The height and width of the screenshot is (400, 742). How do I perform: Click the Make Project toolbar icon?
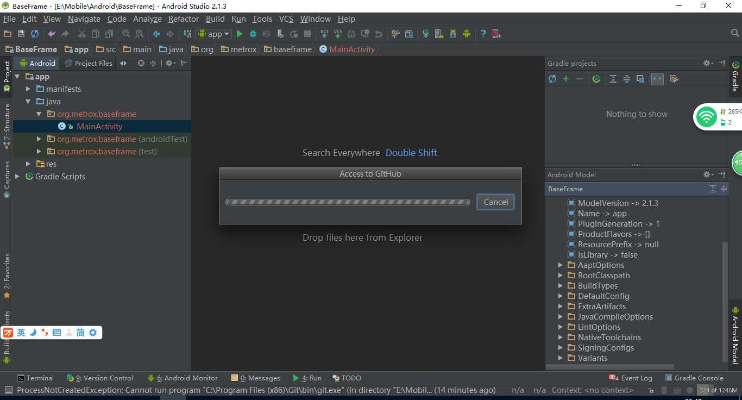click(x=187, y=34)
